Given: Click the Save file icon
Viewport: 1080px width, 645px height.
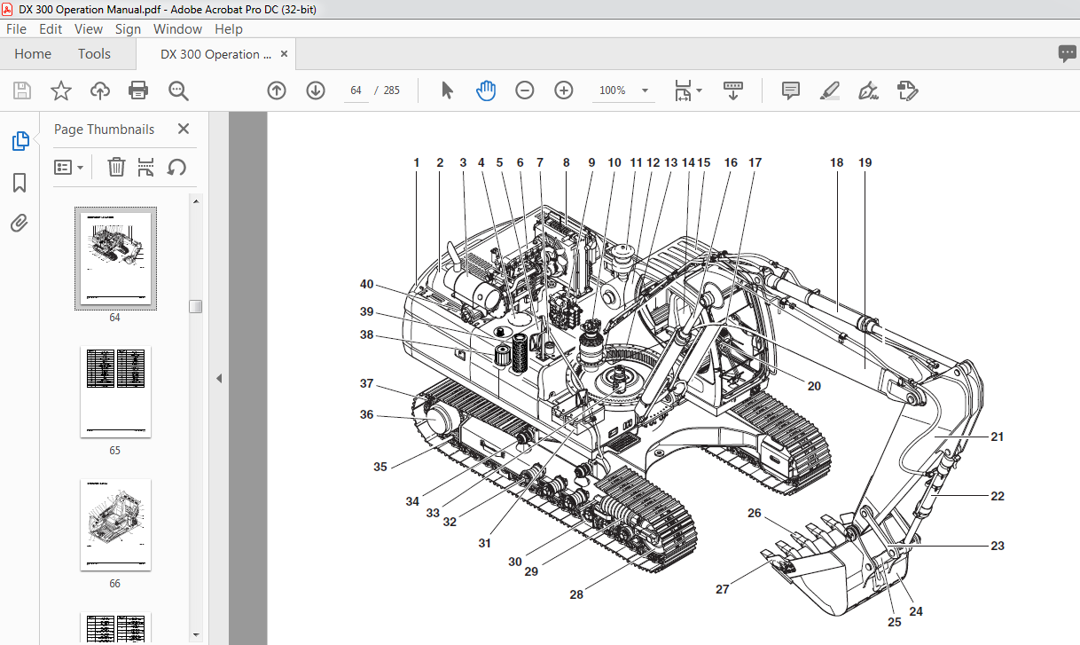Looking at the screenshot, I should pyautogui.click(x=22, y=90).
